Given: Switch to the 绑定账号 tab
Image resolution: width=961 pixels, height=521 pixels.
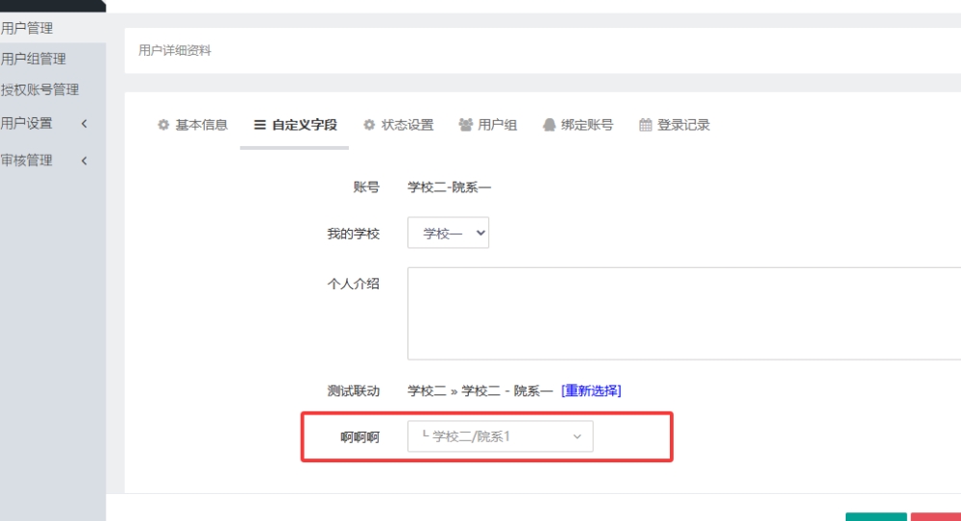Looking at the screenshot, I should [x=578, y=125].
